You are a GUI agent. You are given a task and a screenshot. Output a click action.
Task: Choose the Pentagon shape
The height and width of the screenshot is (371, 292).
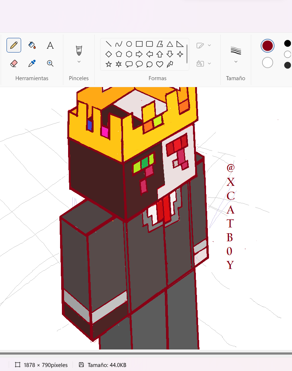point(119,54)
